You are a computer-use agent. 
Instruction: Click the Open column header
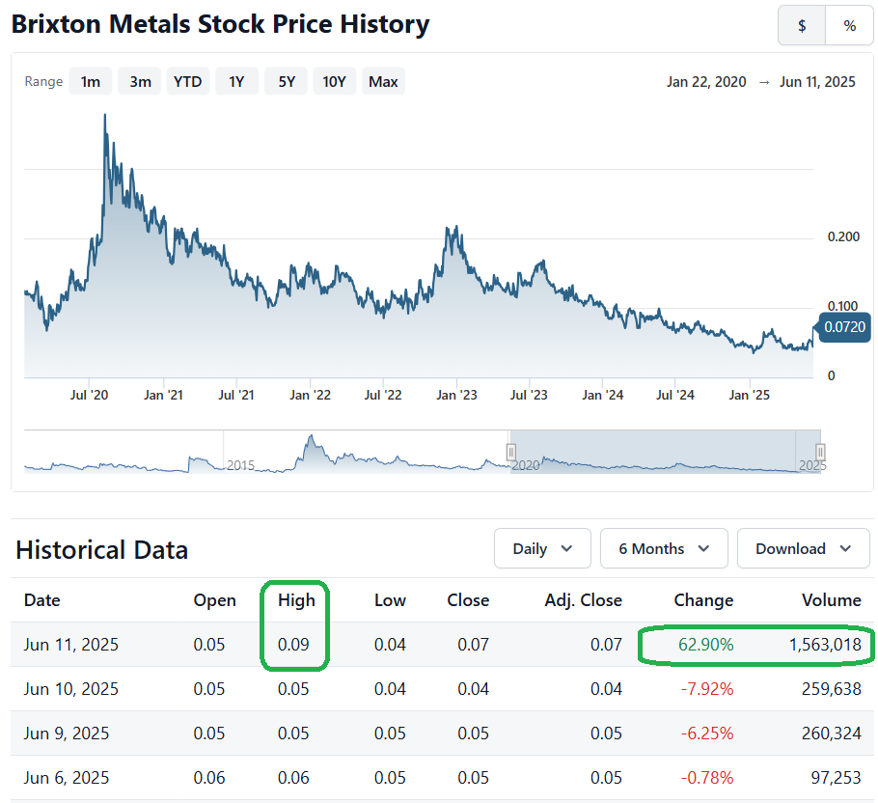click(x=214, y=600)
